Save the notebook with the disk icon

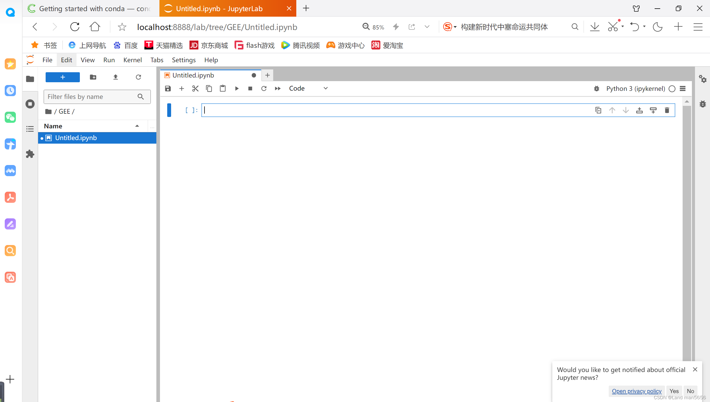(x=168, y=88)
